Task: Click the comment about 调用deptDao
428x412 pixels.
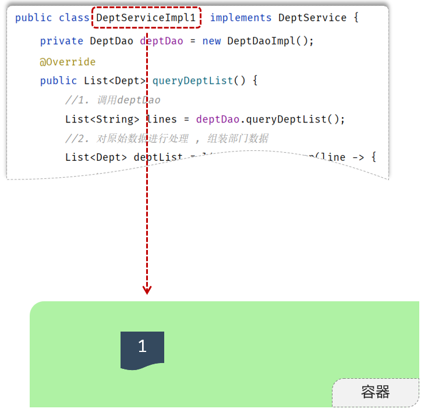Action: tap(113, 100)
